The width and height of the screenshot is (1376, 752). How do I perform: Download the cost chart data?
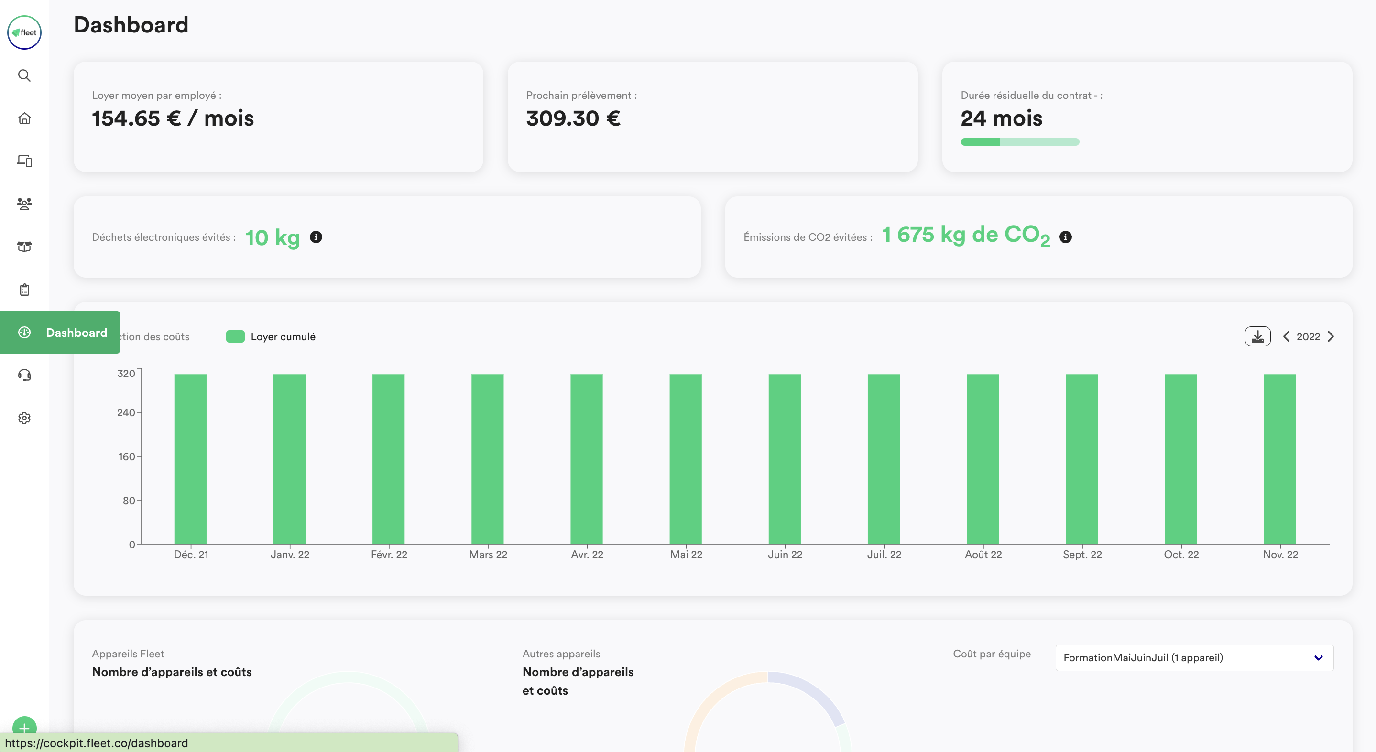[x=1257, y=336]
